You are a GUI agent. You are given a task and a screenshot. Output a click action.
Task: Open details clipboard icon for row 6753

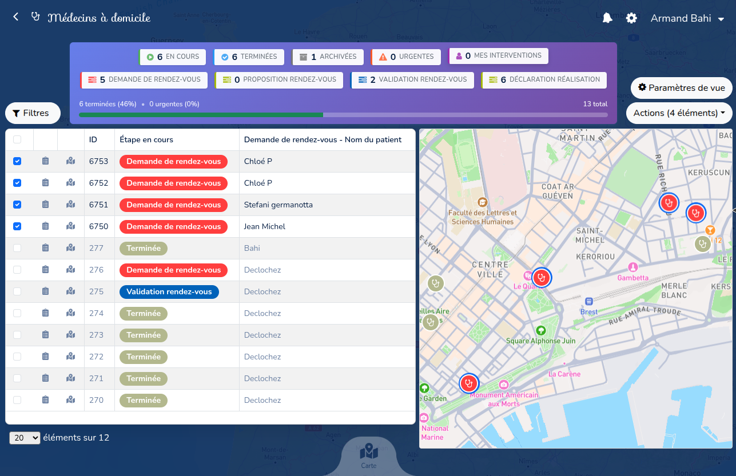(45, 161)
